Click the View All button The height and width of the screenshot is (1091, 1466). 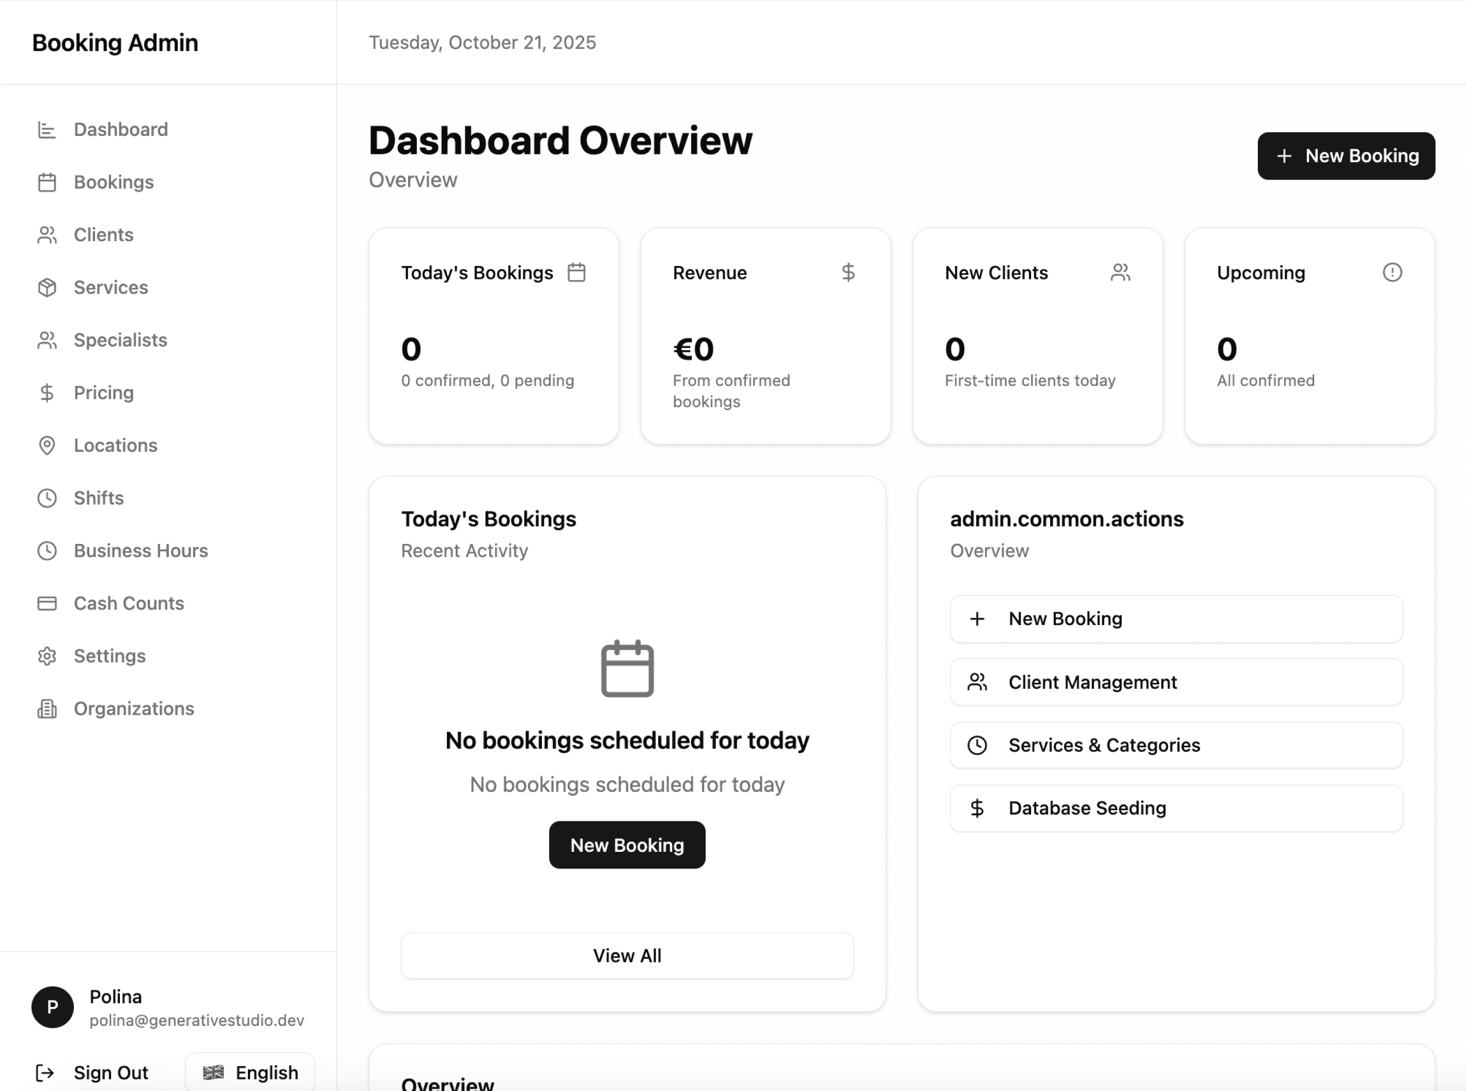[x=627, y=956]
